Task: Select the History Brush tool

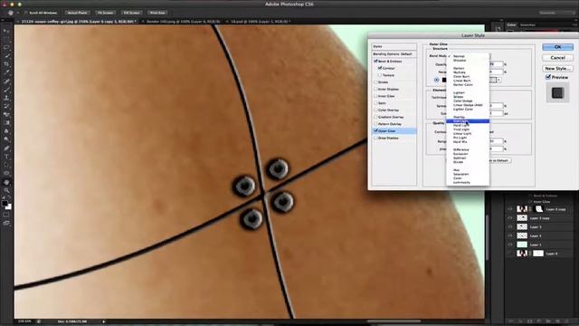Action: coord(6,107)
